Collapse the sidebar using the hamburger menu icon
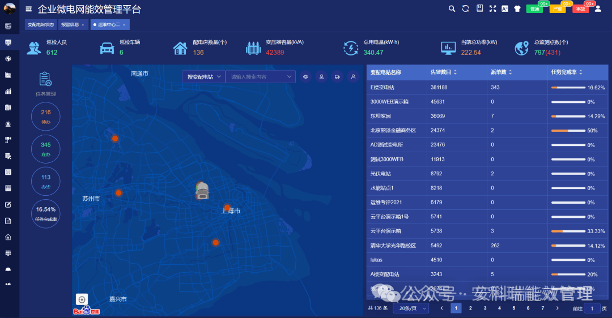 pos(28,9)
